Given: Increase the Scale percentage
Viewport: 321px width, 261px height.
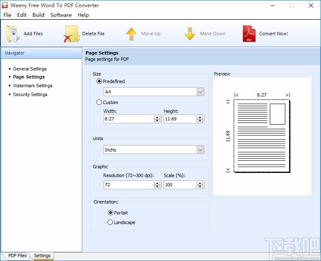Looking at the screenshot, I should [x=200, y=183].
